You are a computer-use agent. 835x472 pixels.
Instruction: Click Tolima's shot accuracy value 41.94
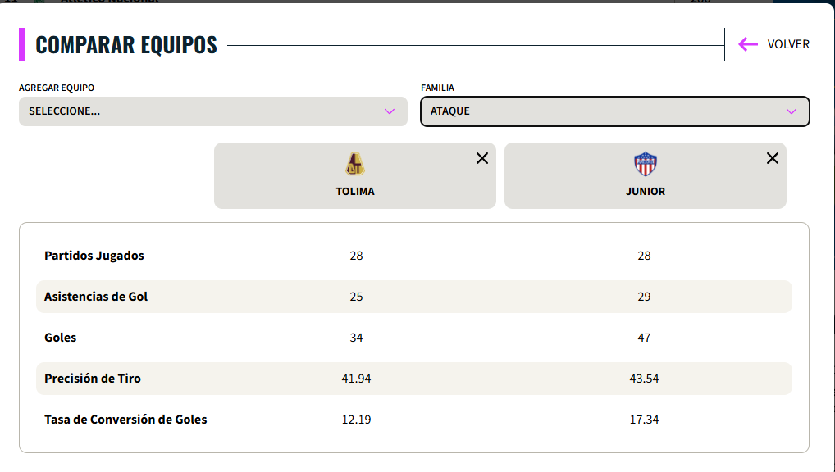pos(356,379)
